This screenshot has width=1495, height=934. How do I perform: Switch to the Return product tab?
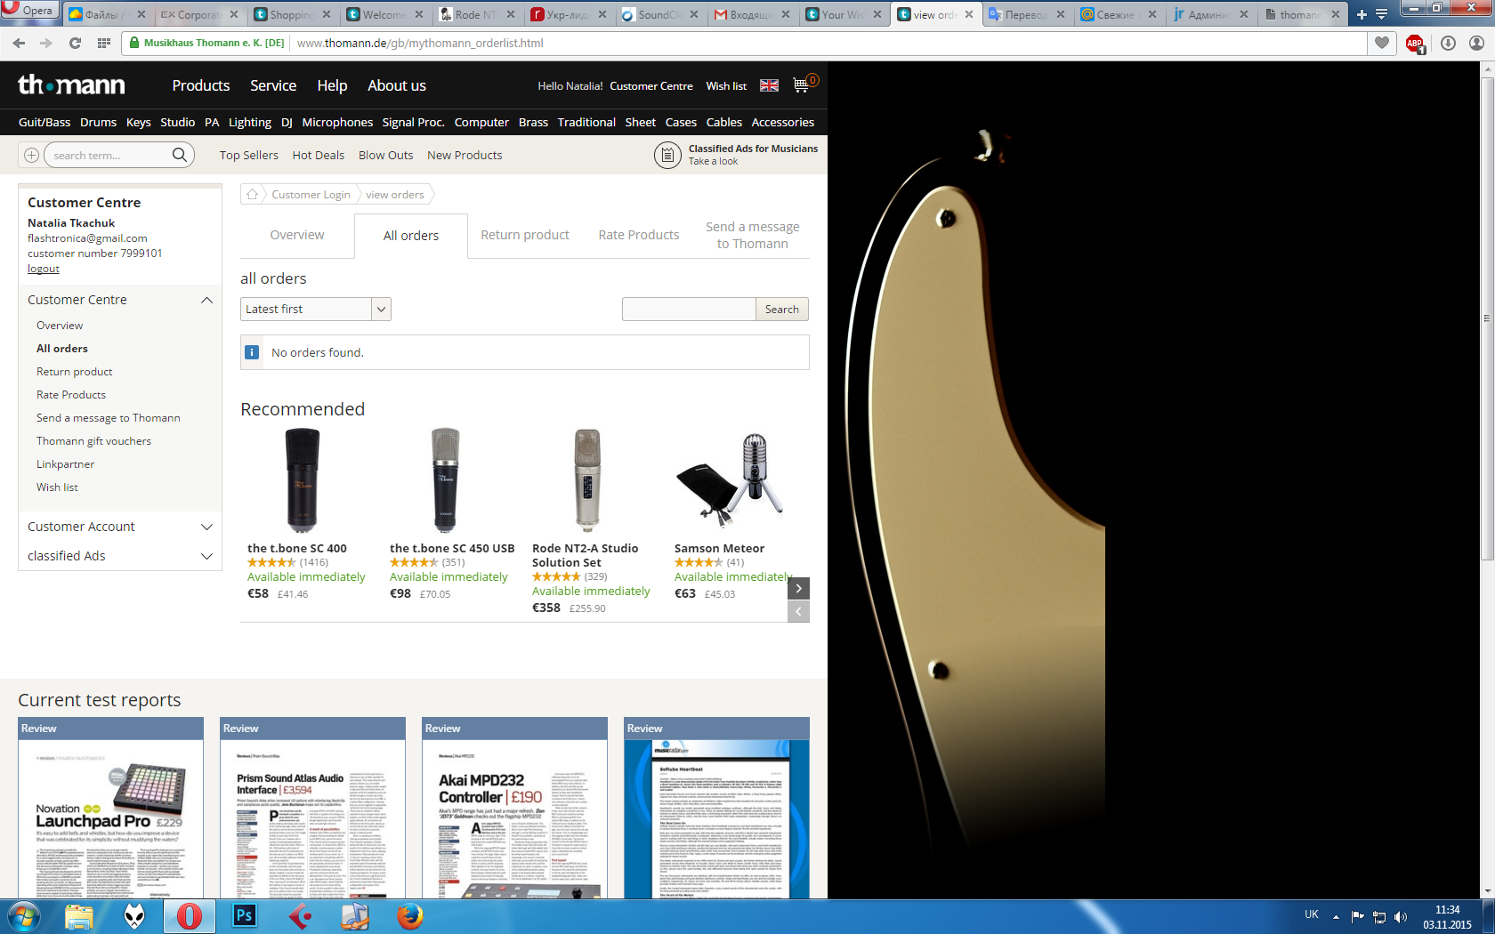click(525, 235)
